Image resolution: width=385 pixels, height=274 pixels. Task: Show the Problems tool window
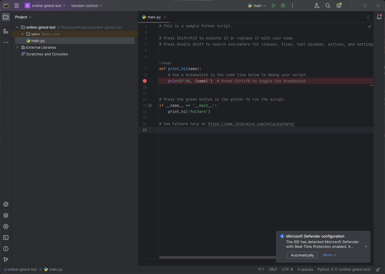tap(6, 249)
